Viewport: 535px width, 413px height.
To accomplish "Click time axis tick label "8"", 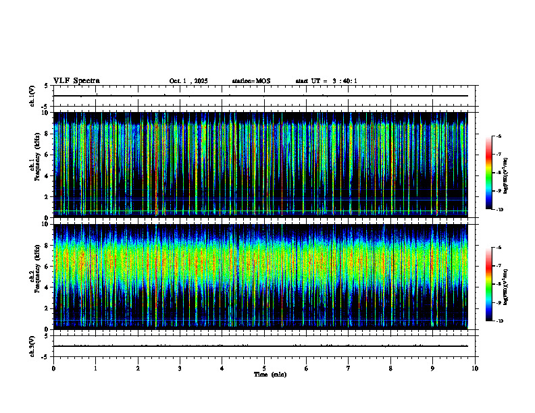I will click(390, 368).
